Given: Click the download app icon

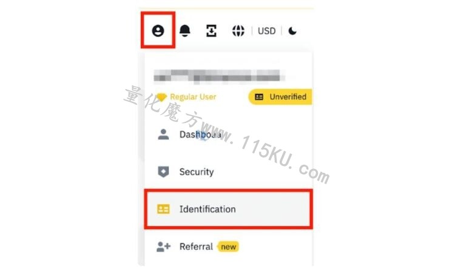Looking at the screenshot, I should pyautogui.click(x=211, y=31).
